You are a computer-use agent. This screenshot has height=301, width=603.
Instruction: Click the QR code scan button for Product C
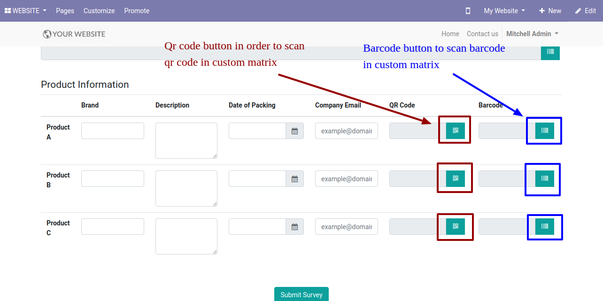[x=455, y=226]
